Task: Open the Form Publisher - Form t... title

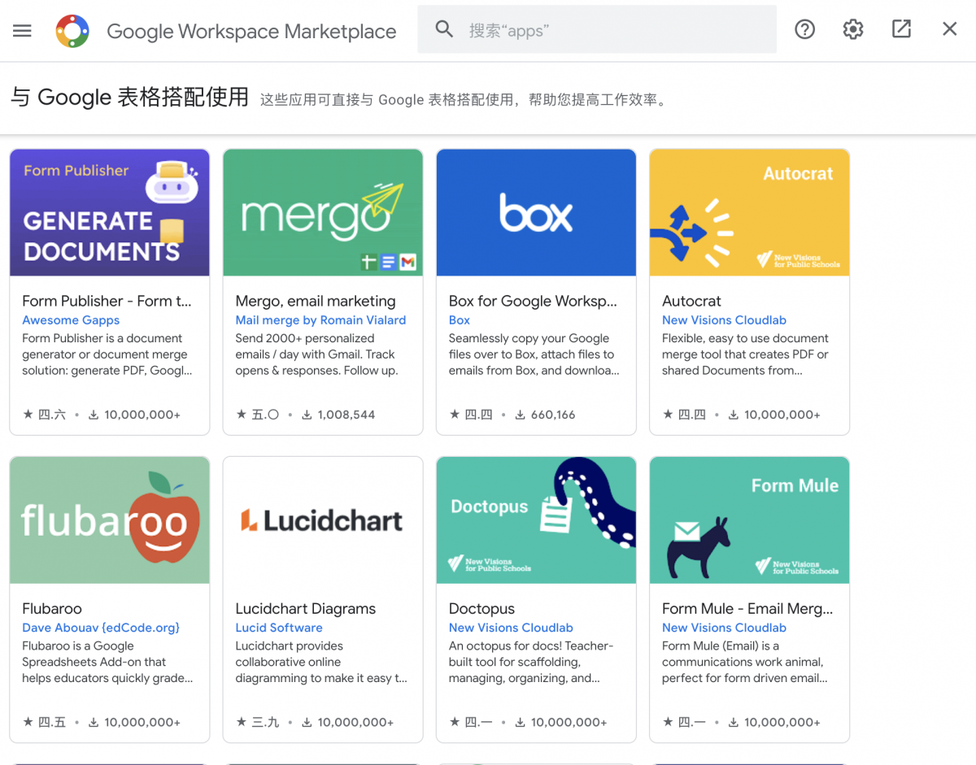Action: (x=107, y=301)
